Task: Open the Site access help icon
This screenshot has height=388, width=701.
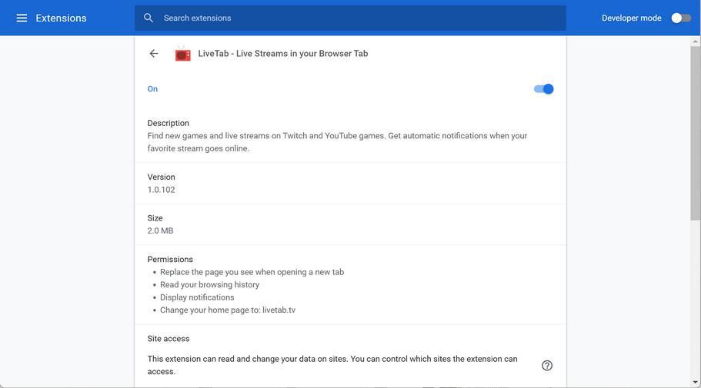Action: pyautogui.click(x=547, y=366)
